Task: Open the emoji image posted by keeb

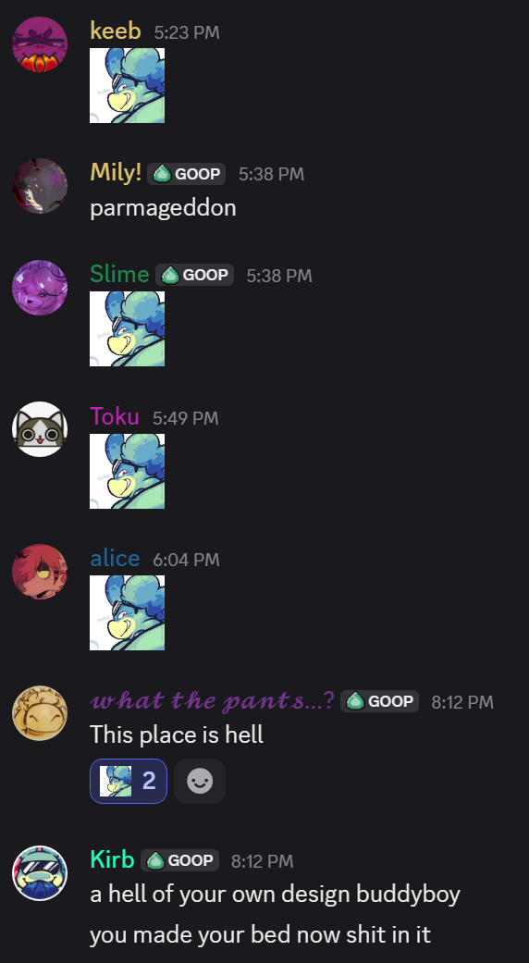Action: 127,85
